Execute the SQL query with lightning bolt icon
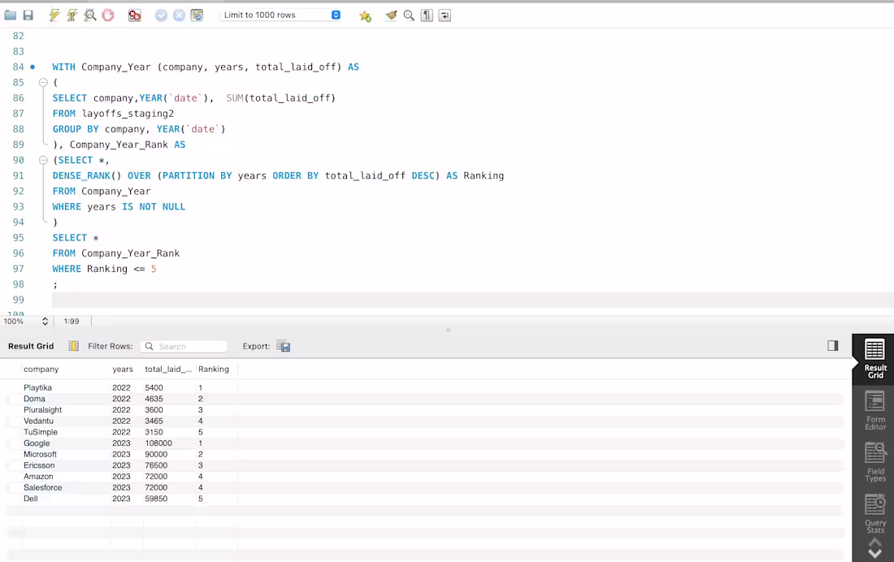The width and height of the screenshot is (894, 562). click(54, 15)
